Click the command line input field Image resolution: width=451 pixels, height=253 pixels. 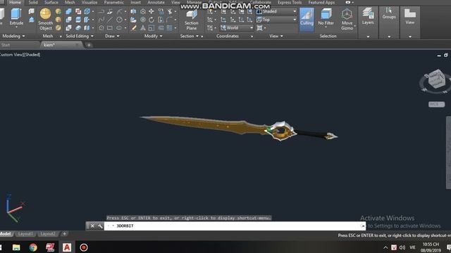pyautogui.click(x=235, y=226)
